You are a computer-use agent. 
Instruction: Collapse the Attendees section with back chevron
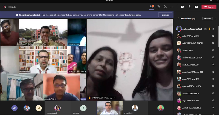click(178, 18)
